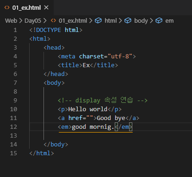192x177 pixels.
Task: Click line number 7 in gutter
Action: [x=15, y=83]
